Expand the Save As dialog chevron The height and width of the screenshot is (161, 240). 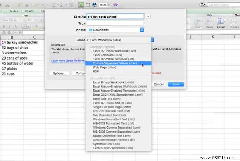(148, 16)
